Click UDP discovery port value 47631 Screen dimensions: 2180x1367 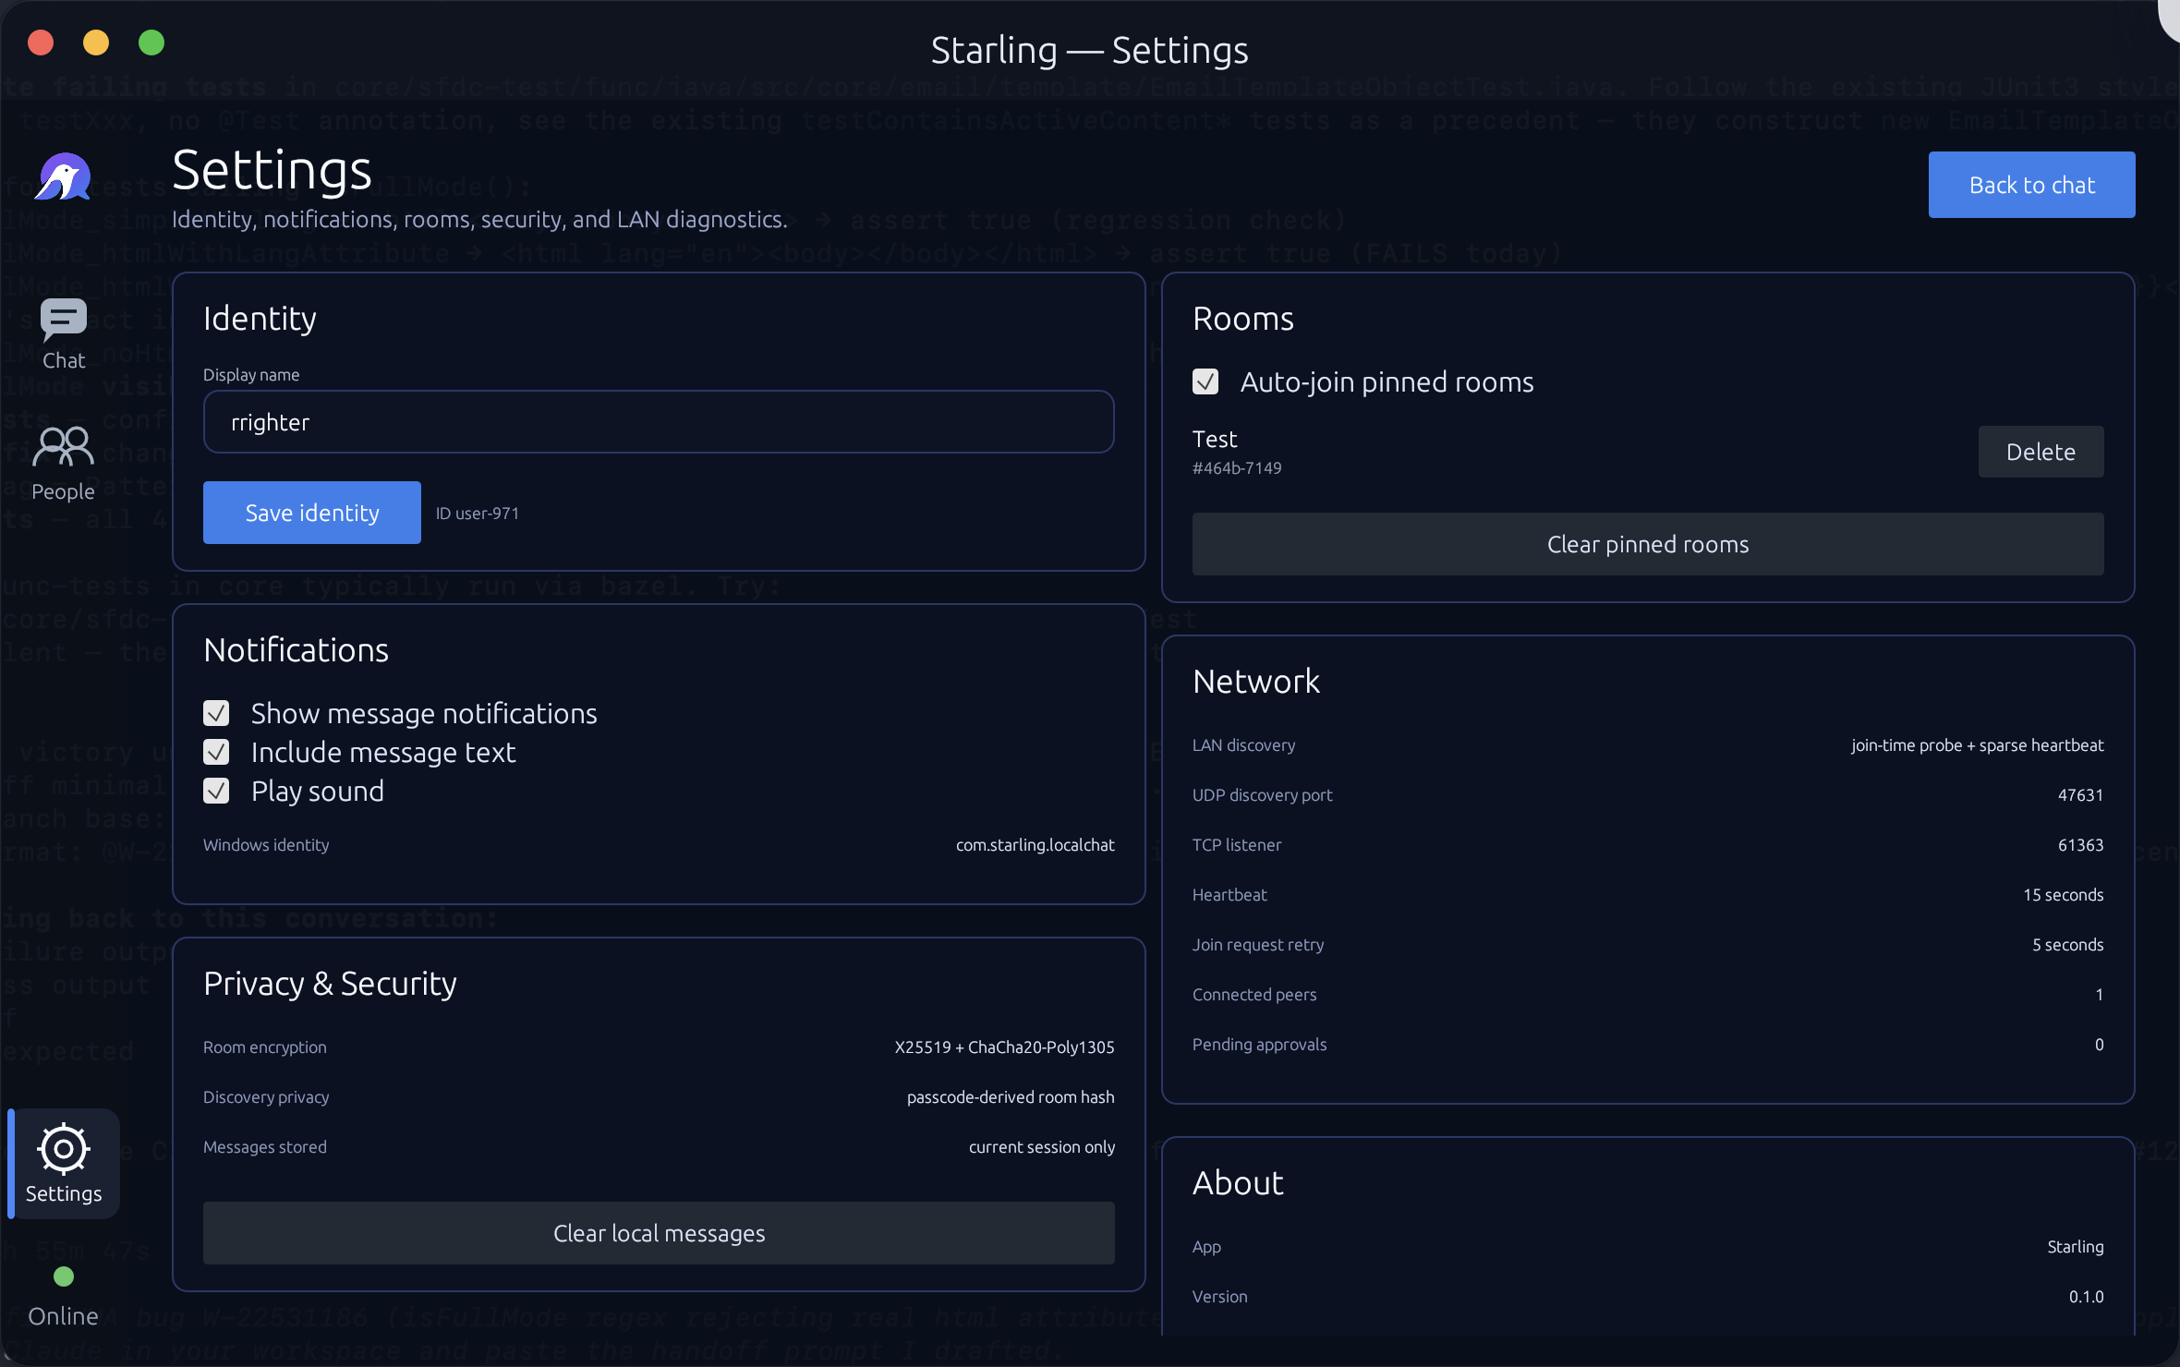click(x=2080, y=795)
